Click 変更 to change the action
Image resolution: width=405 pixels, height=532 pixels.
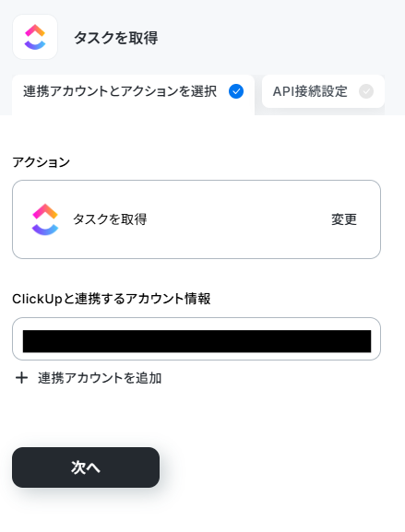pos(344,219)
